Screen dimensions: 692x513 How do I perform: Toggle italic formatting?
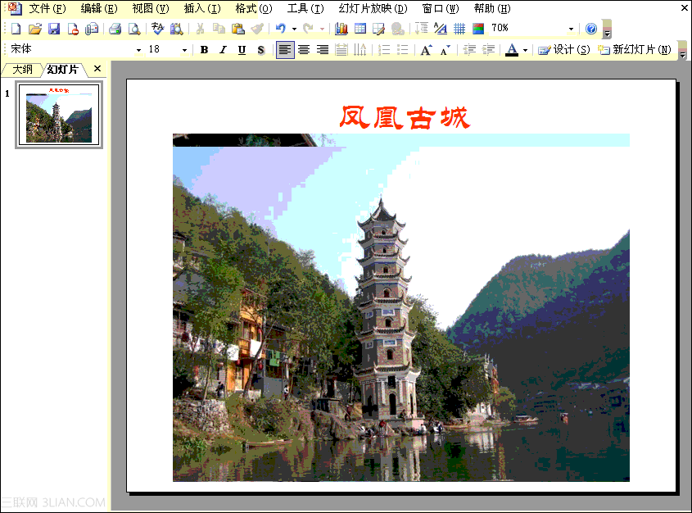[x=222, y=50]
